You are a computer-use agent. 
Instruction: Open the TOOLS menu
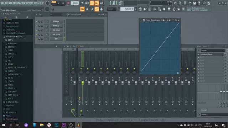pyautogui.click(x=36, y=3)
